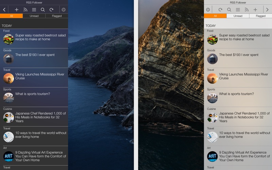Open Japanese Chef thumbnail in dark window
This screenshot has height=170, width=272.
[x=8, y=117]
